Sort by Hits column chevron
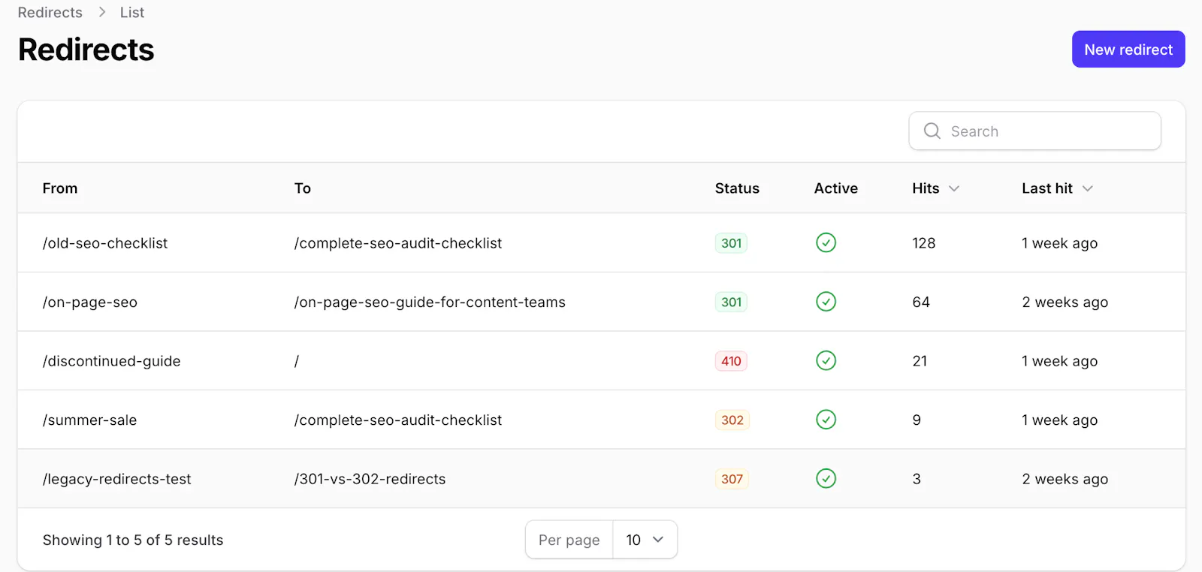The height and width of the screenshot is (572, 1202). [x=954, y=188]
